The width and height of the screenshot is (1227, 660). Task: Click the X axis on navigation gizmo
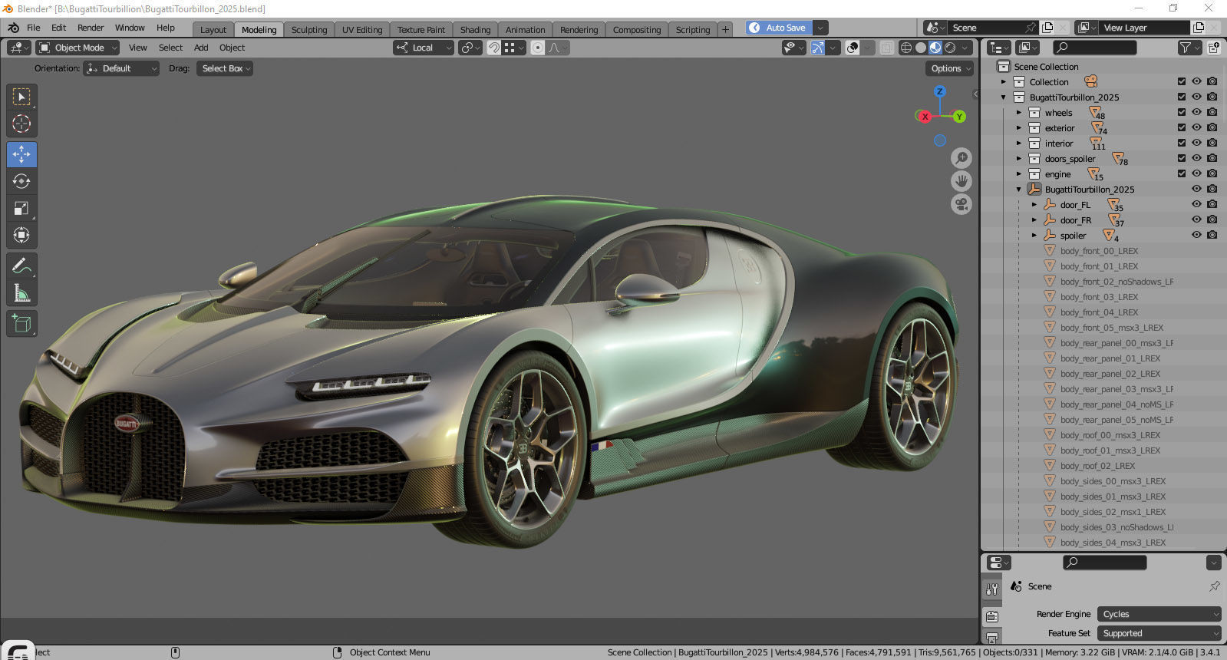925,117
